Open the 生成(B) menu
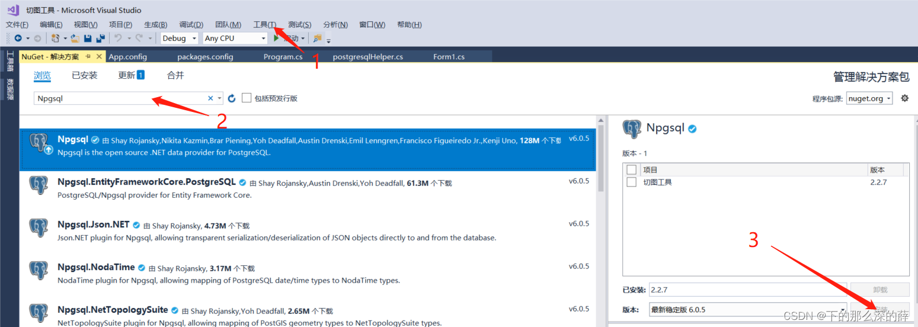Image resolution: width=918 pixels, height=327 pixels. [x=155, y=24]
